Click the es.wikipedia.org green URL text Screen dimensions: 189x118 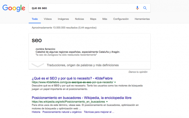(x=68, y=102)
